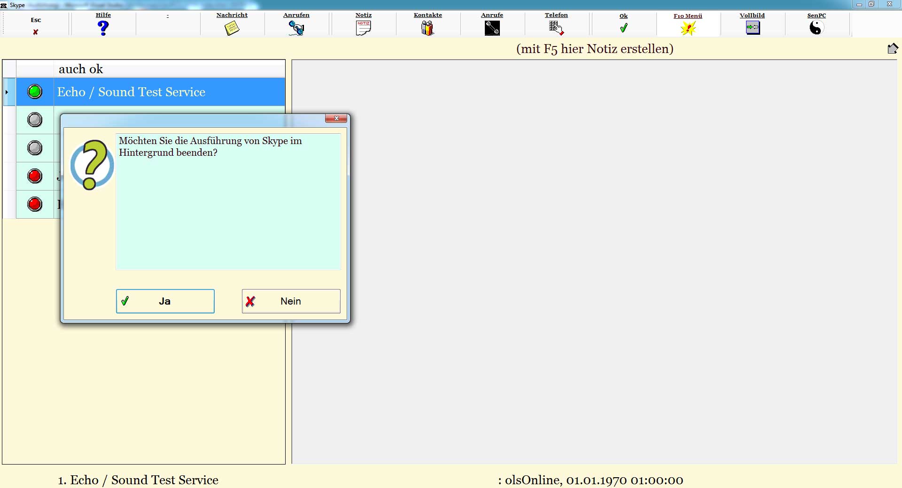Switch to Vollbild mode
The height and width of the screenshot is (488, 902).
coord(752,28)
